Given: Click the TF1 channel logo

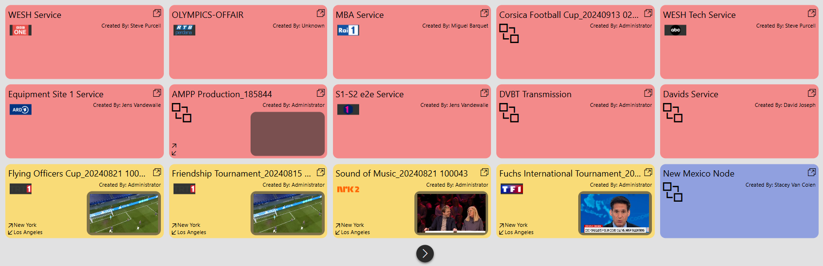Looking at the screenshot, I should pyautogui.click(x=511, y=189).
